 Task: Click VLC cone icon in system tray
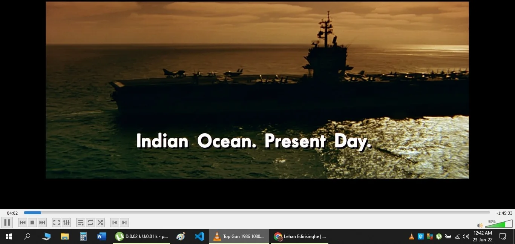[x=412, y=236]
